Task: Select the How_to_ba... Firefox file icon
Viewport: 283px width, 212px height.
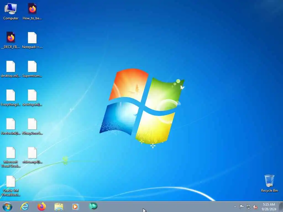Action: pyautogui.click(x=32, y=11)
